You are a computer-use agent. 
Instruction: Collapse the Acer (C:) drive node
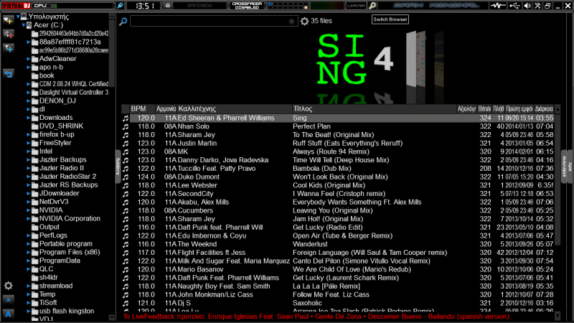point(24,24)
